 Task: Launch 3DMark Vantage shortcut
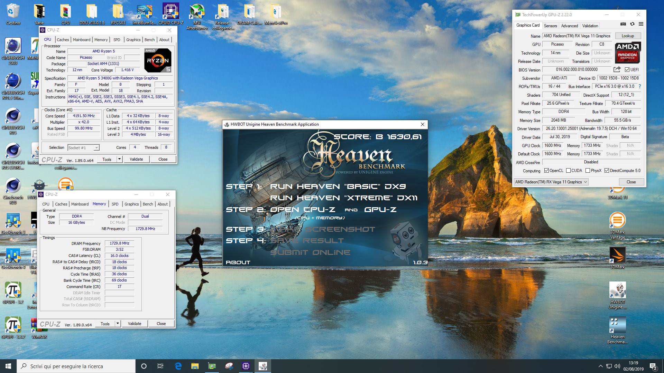(x=617, y=226)
